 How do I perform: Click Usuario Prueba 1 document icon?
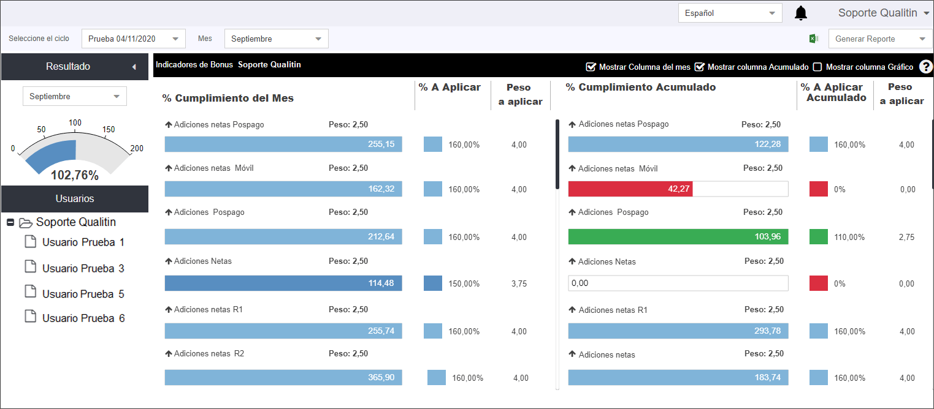(x=30, y=242)
